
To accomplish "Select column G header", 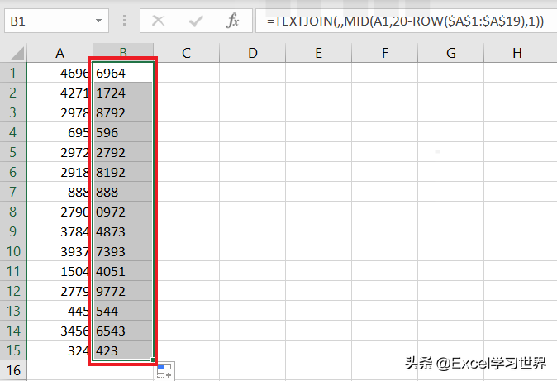I will 450,54.
